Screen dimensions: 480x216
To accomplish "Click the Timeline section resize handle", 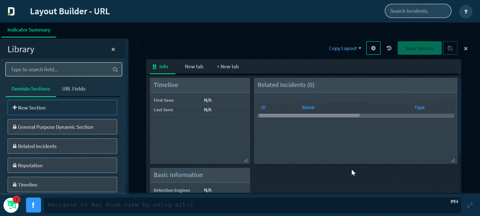I will click(246, 160).
